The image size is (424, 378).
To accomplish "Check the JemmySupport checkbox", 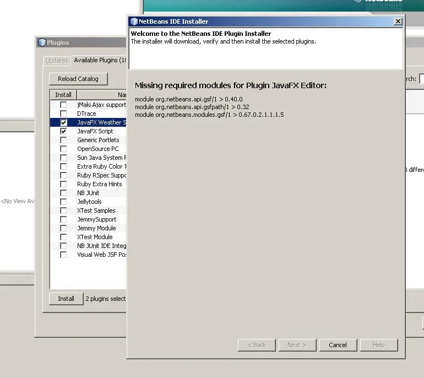I will pyautogui.click(x=63, y=219).
